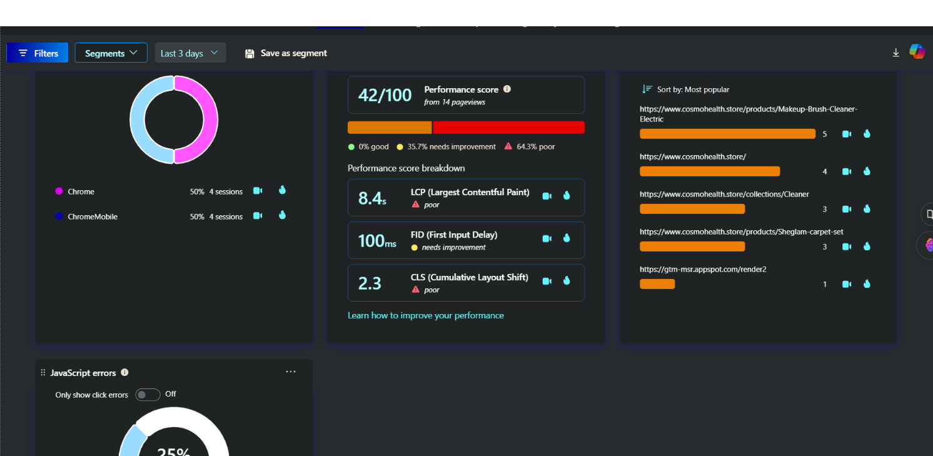Open heatmaps for CLS metric
Image resolution: width=933 pixels, height=456 pixels.
567,280
